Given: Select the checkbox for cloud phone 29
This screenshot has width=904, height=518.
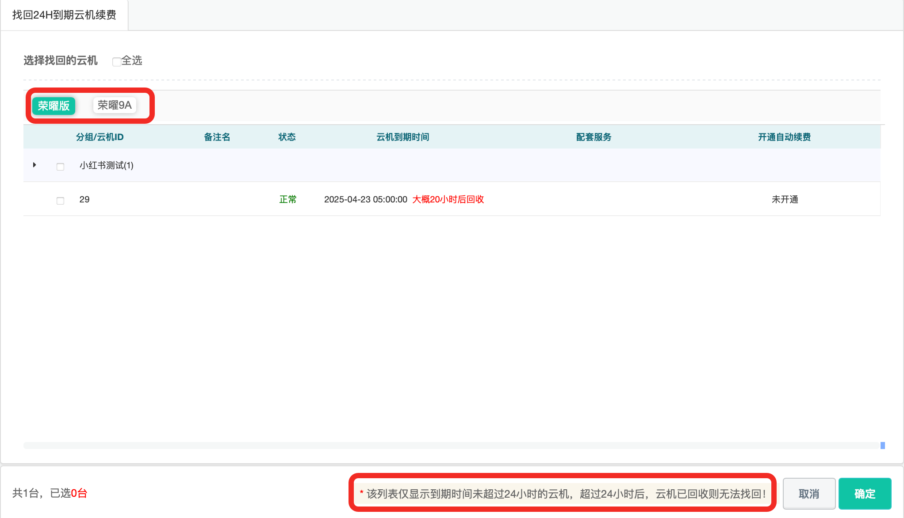Looking at the screenshot, I should click(61, 201).
